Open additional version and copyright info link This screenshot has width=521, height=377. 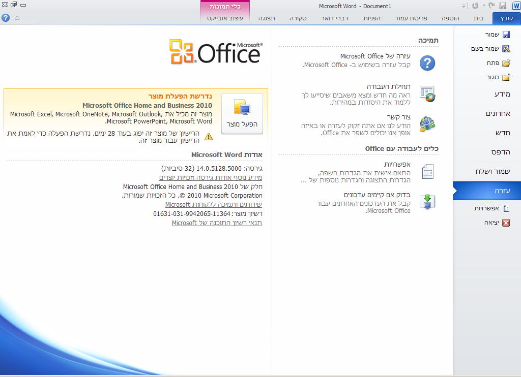click(211, 177)
